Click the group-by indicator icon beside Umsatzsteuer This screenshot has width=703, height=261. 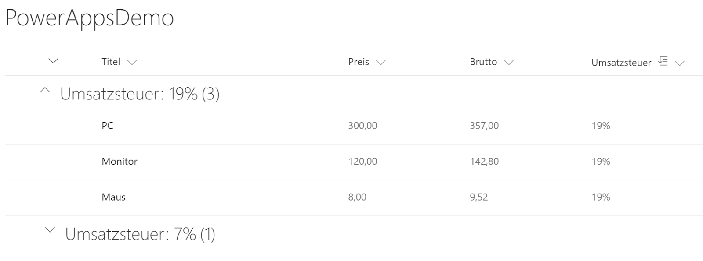pos(663,62)
